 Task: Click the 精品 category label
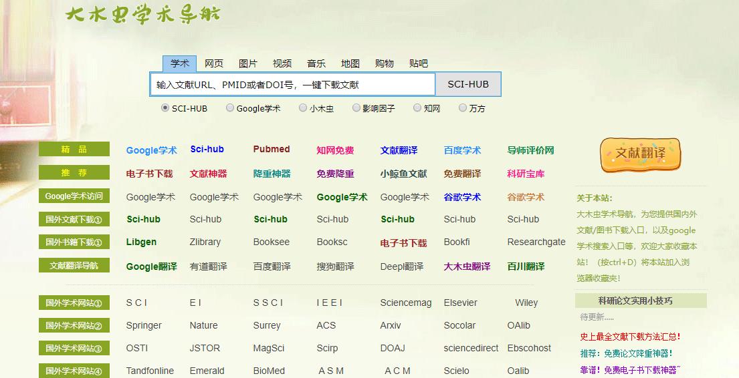tap(74, 149)
